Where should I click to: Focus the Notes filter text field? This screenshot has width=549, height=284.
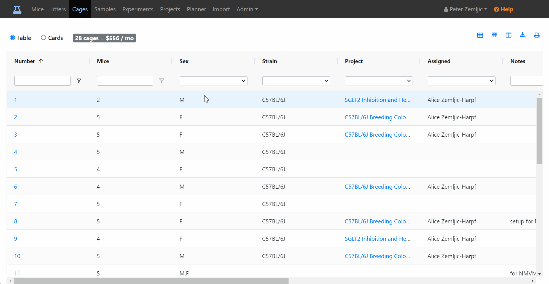click(x=526, y=81)
